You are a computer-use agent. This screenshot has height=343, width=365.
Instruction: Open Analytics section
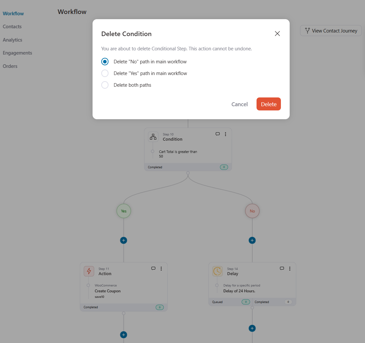click(12, 40)
